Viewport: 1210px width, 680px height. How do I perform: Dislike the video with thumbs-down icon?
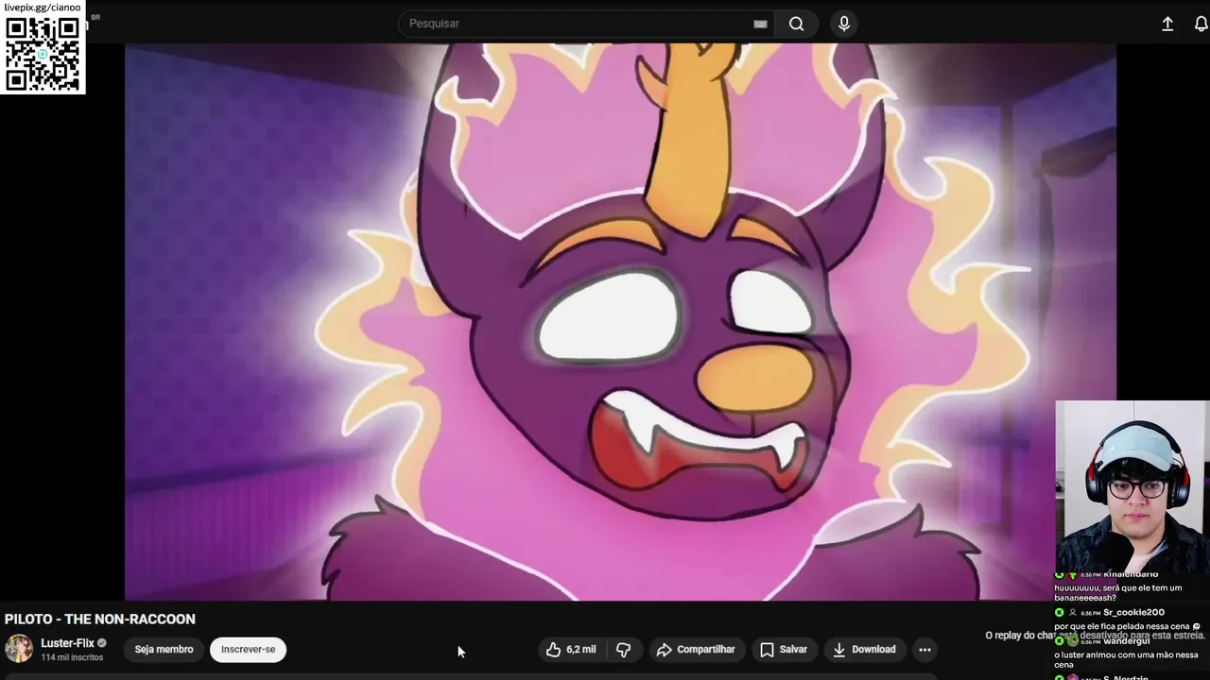click(623, 650)
